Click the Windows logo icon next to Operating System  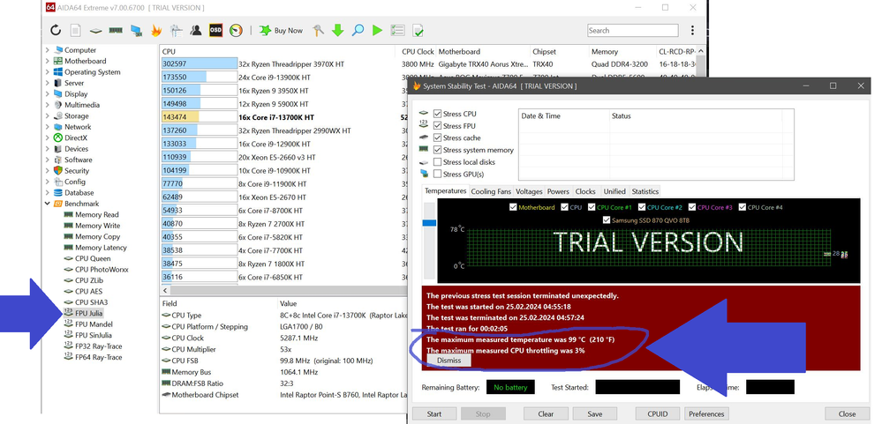(58, 72)
